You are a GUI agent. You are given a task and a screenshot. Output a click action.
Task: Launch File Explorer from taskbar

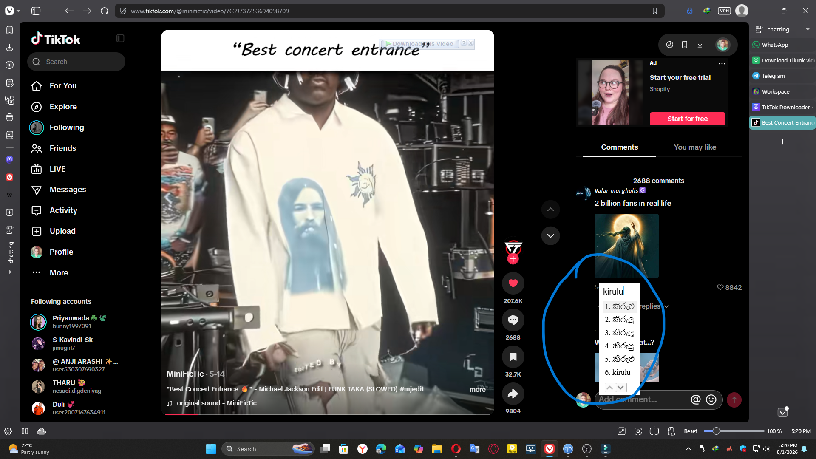[437, 449]
